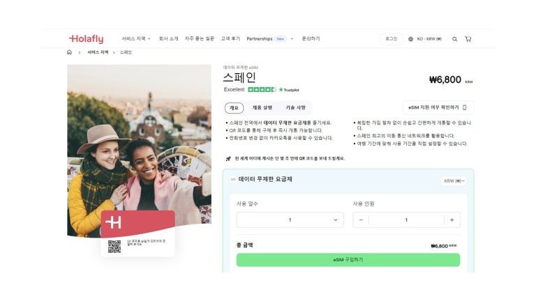Click the Excellent rating text
The width and height of the screenshot is (536, 301).
[234, 90]
